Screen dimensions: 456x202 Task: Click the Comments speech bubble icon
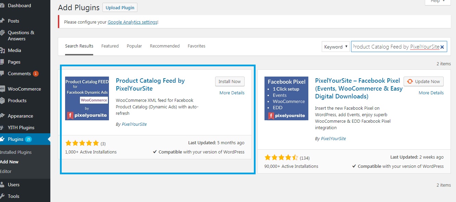[x=2, y=74]
